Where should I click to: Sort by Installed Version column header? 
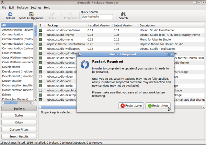pos(100,25)
